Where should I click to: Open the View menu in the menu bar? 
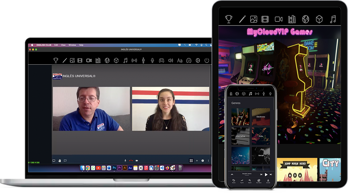click(x=63, y=45)
